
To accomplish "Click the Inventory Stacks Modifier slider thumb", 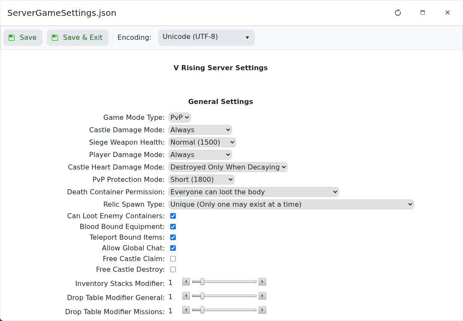I will click(x=202, y=282).
